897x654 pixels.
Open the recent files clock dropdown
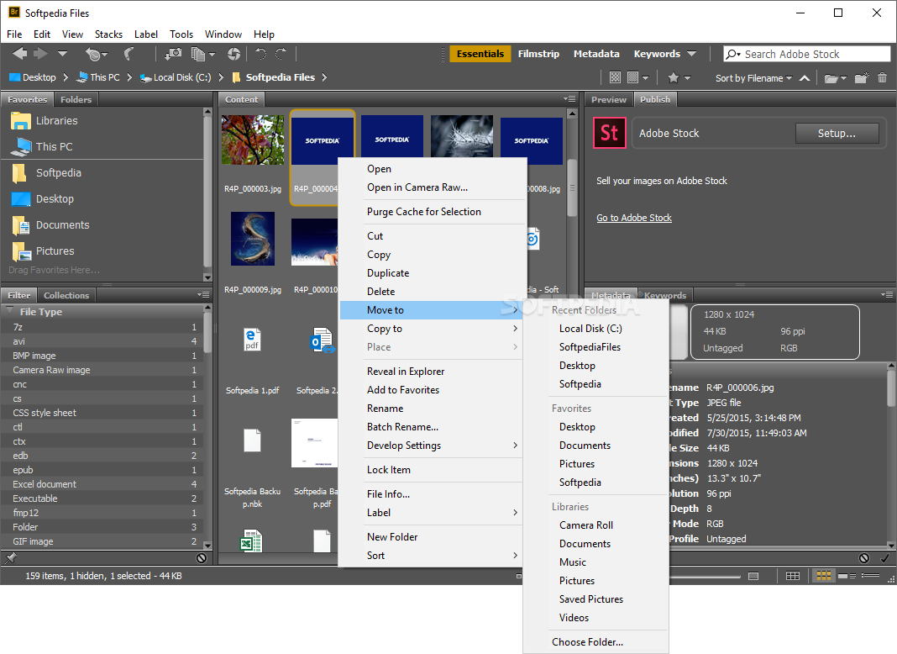[96, 55]
